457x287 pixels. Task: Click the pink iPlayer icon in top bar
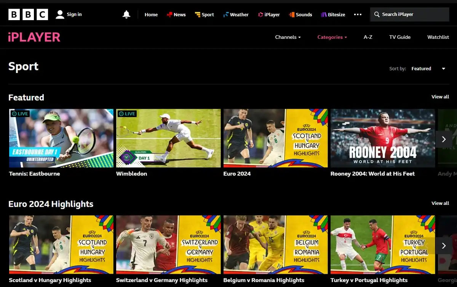click(260, 14)
